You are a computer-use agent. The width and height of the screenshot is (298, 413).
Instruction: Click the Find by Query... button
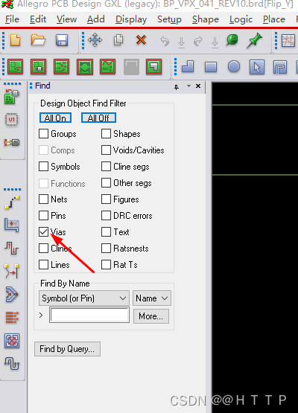pos(67,349)
